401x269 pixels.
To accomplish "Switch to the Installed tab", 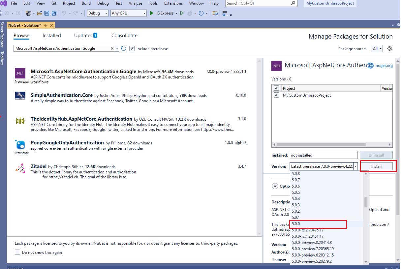I will pyautogui.click(x=52, y=36).
